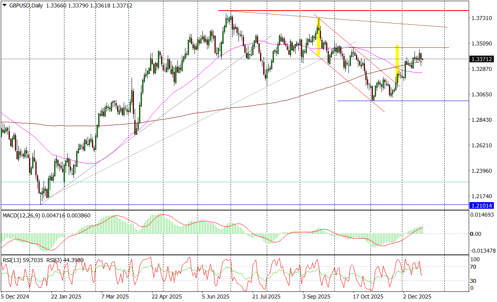Select the blue 1.21014 price level label

click(x=482, y=205)
